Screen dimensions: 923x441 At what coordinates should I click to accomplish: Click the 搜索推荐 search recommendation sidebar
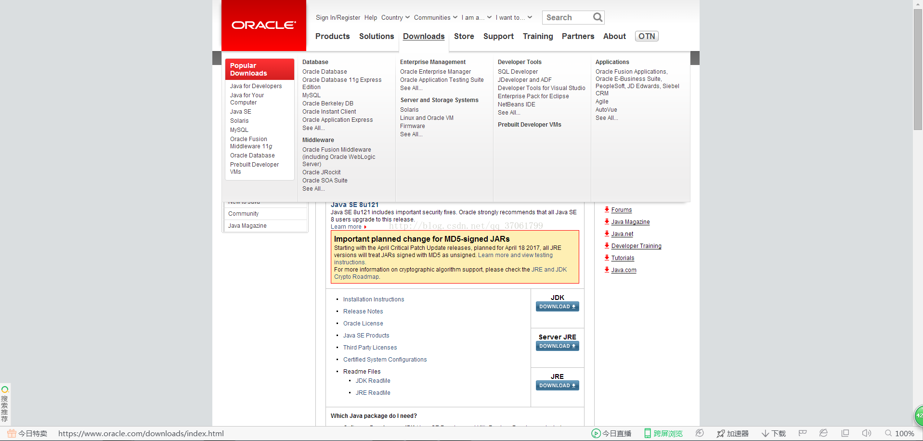point(5,404)
